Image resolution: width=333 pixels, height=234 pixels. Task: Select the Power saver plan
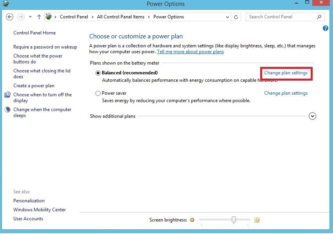(98, 94)
